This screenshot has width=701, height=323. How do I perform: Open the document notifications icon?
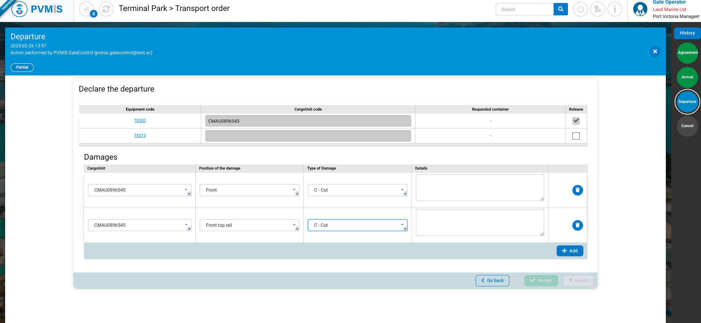click(x=86, y=9)
